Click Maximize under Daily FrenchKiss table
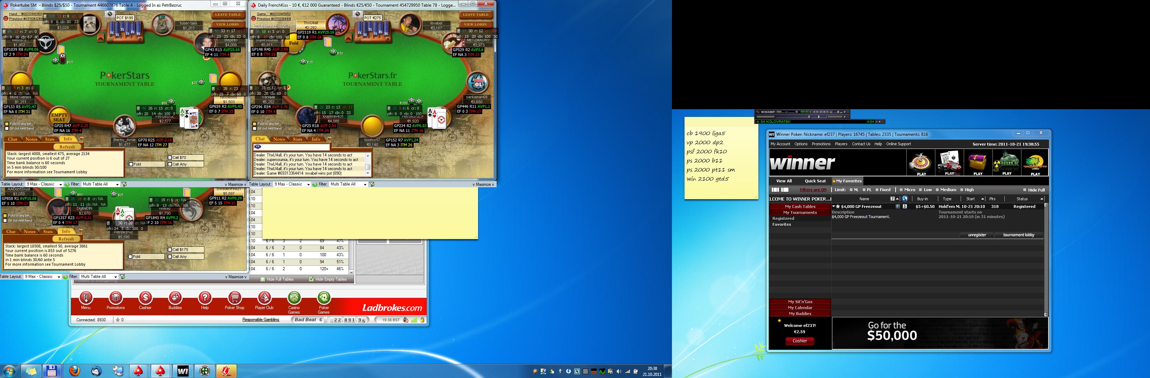The width and height of the screenshot is (1150, 378). 483,184
